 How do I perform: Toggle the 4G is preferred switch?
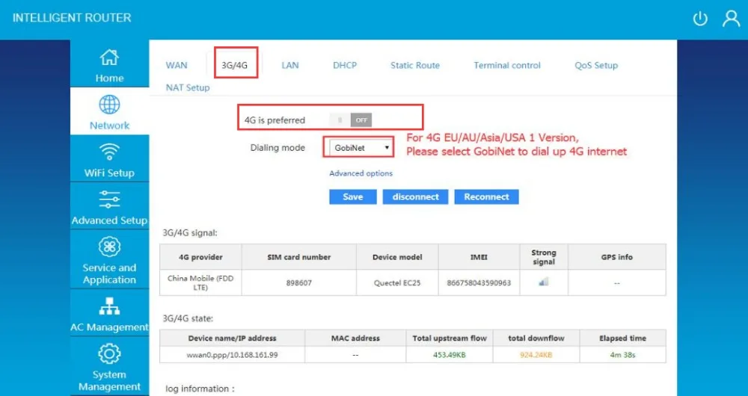coord(352,120)
